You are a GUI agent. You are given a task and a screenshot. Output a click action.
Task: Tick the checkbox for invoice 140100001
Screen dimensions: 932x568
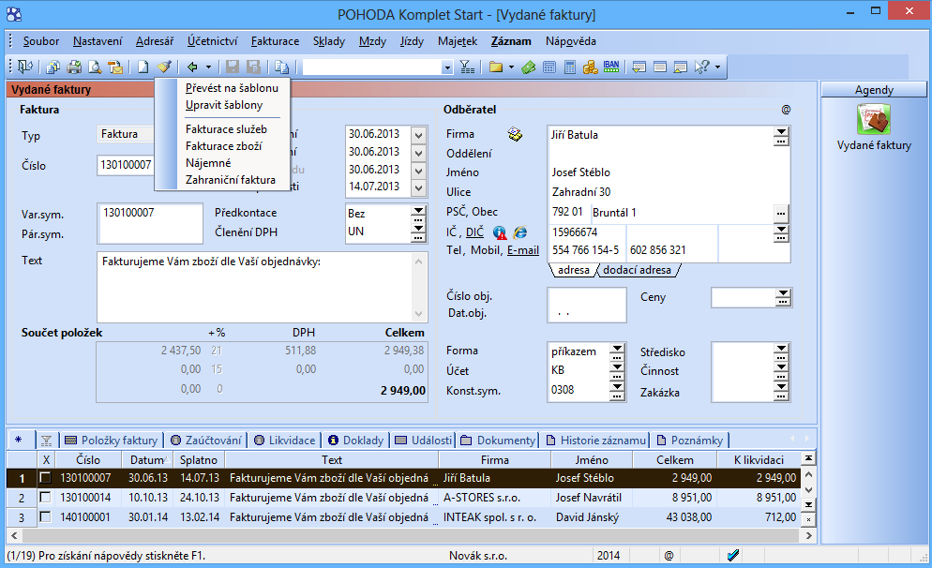[x=45, y=516]
